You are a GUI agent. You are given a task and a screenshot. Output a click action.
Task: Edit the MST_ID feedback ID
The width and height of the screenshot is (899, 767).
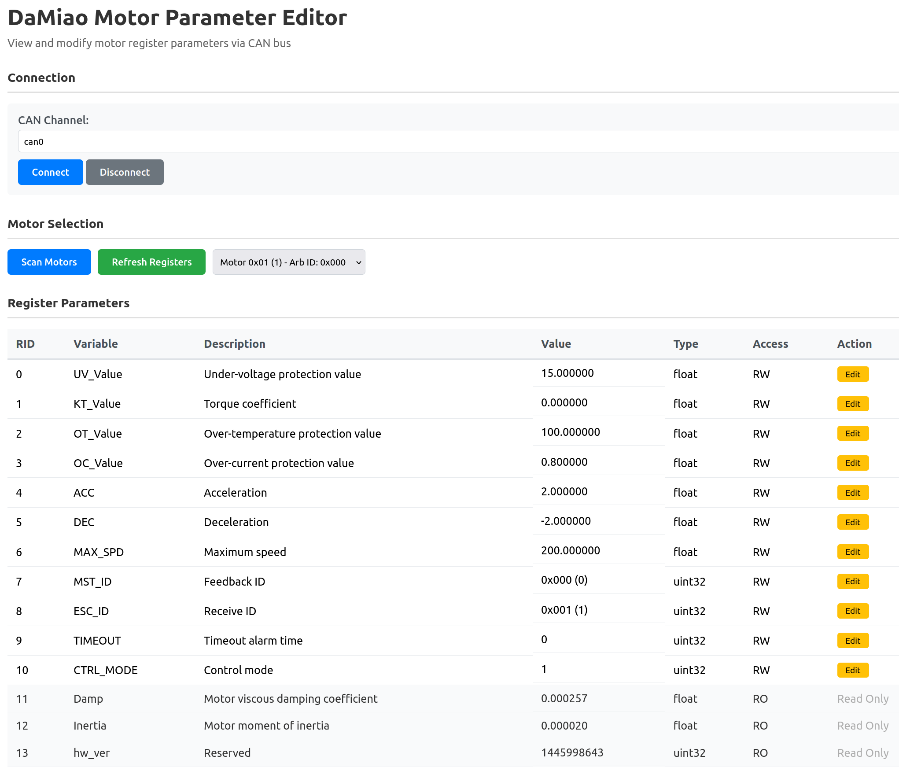point(852,581)
